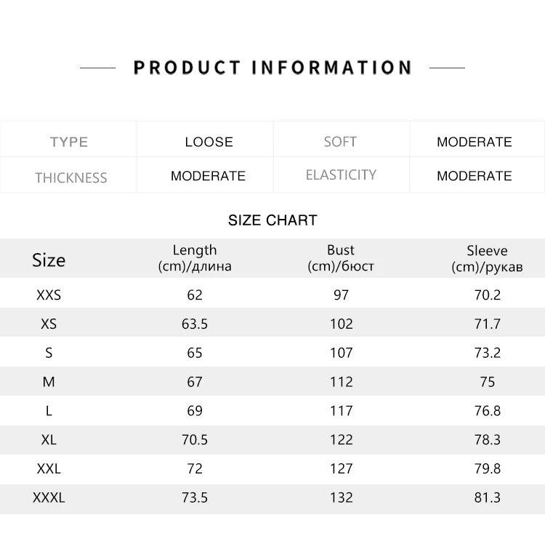Screen dimensions: 545x544
Task: Select the 72 length value for XXL
Action: (195, 469)
